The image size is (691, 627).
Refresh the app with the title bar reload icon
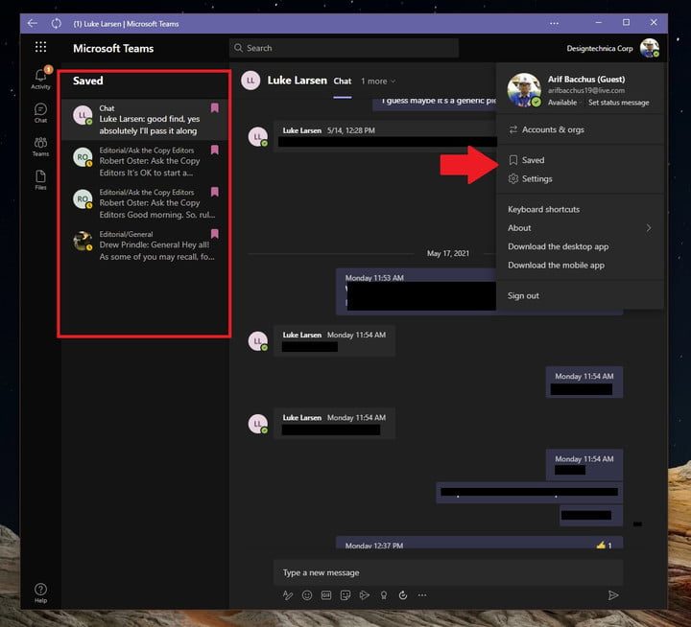point(56,23)
